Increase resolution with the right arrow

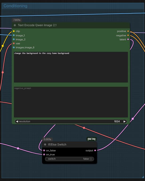click(124, 121)
